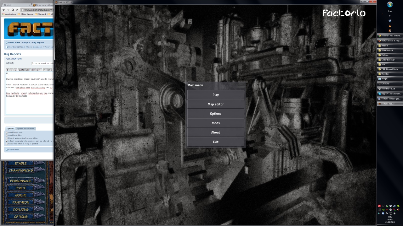Toggle underline formatting in post editor
The height and width of the screenshot is (226, 403).
[15, 70]
